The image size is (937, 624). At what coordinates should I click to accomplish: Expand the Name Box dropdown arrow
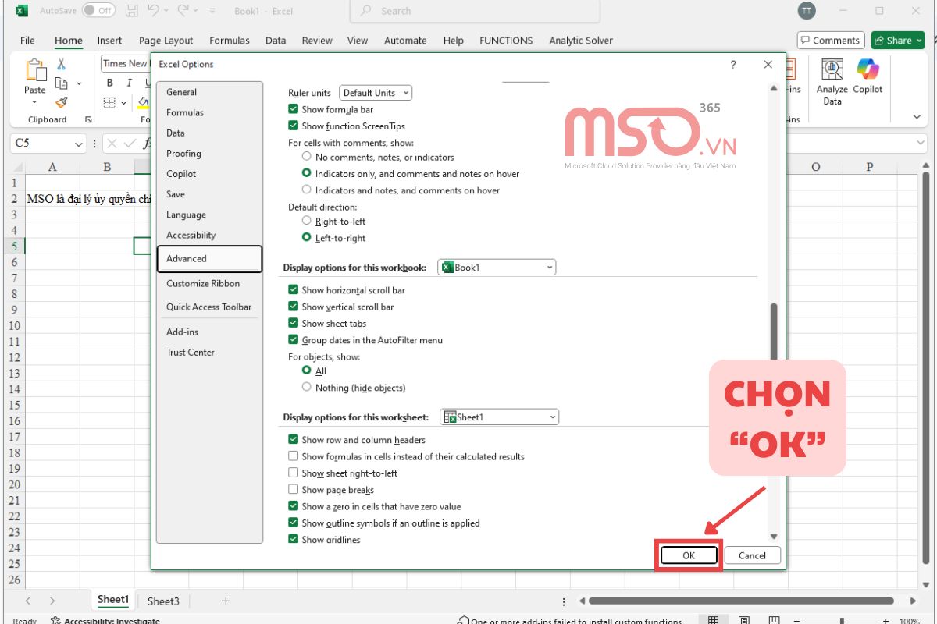click(x=78, y=144)
